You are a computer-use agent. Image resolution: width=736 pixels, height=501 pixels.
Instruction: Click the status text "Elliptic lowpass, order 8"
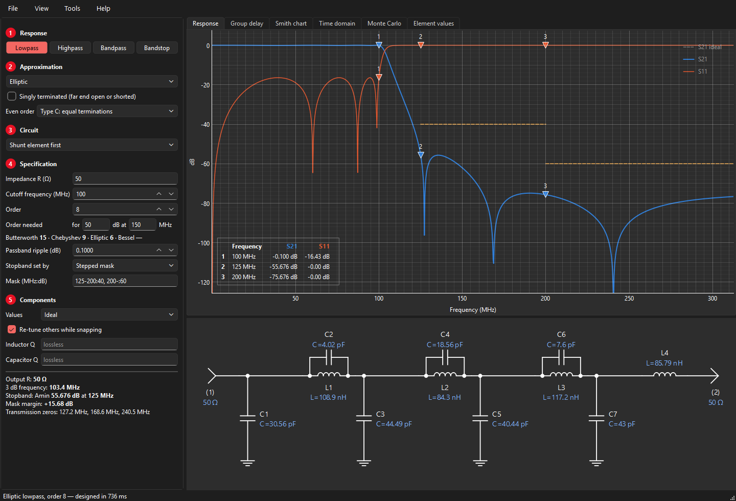click(x=34, y=496)
